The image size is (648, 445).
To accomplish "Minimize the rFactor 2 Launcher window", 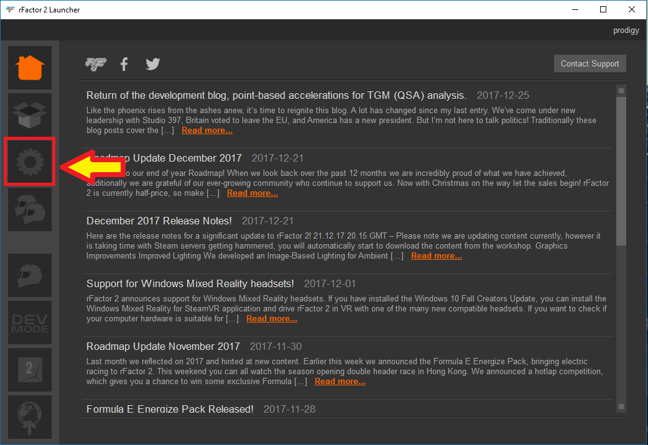I will tap(575, 9).
